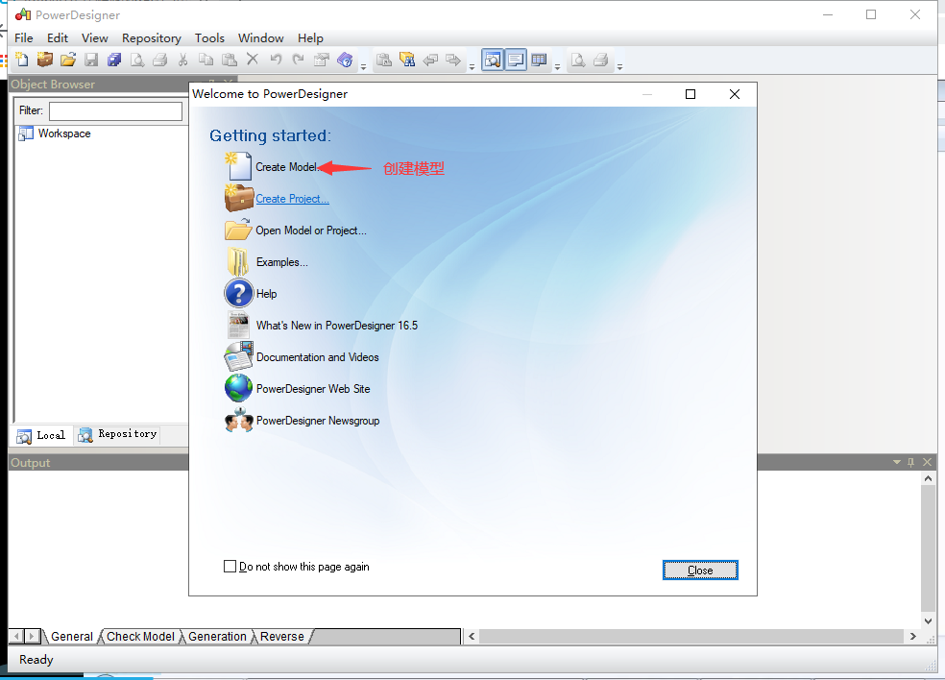Select the General output tab
Image resolution: width=945 pixels, height=680 pixels.
click(72, 637)
